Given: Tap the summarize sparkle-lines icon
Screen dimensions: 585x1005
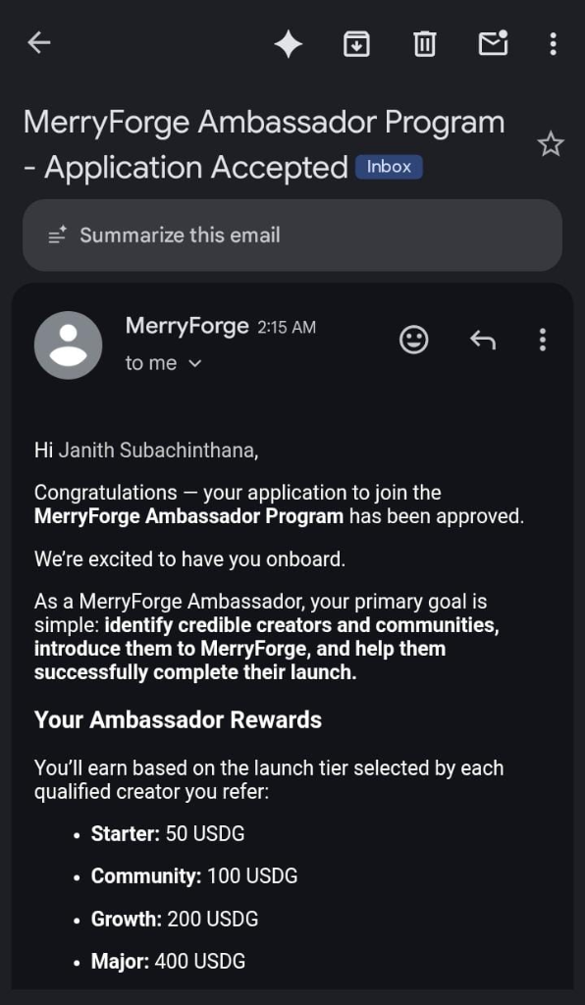Looking at the screenshot, I should 57,236.
